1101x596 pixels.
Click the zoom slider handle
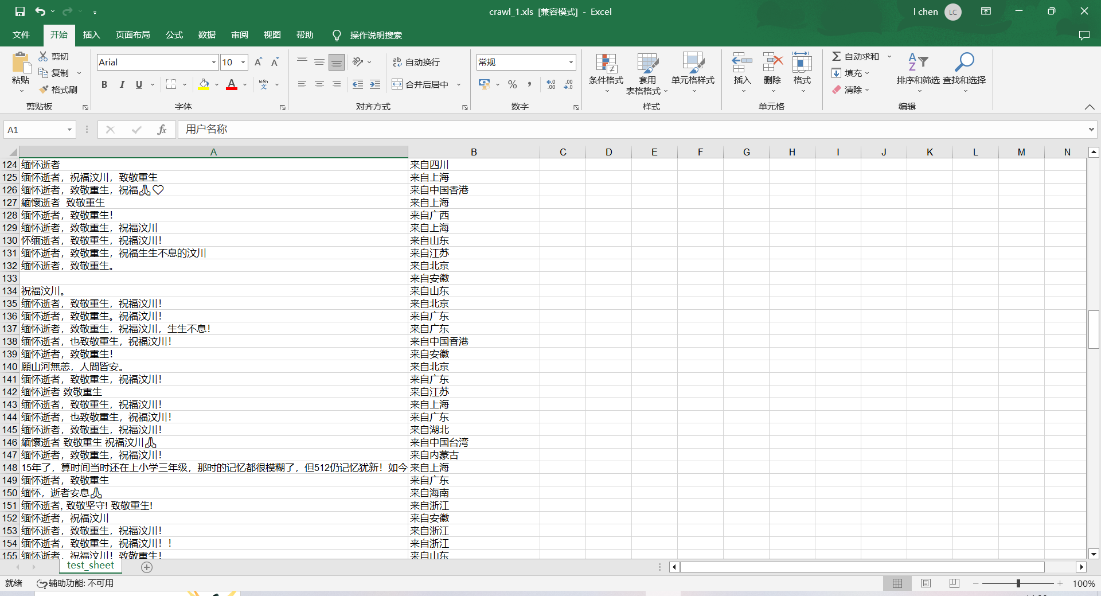(x=1018, y=583)
